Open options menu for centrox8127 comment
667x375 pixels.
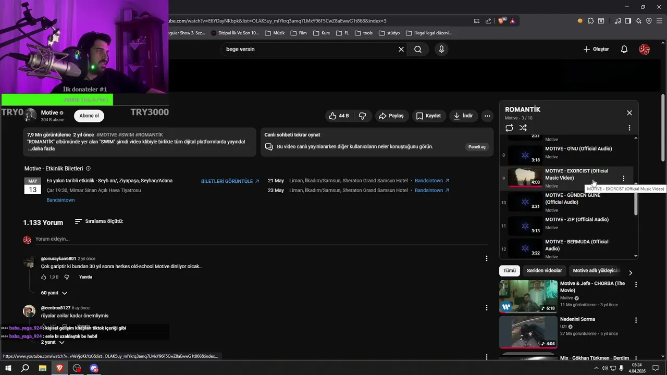[x=487, y=308]
